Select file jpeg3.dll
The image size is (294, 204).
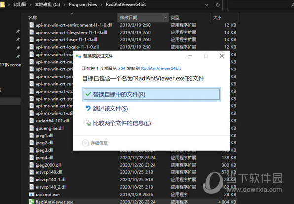(44, 150)
